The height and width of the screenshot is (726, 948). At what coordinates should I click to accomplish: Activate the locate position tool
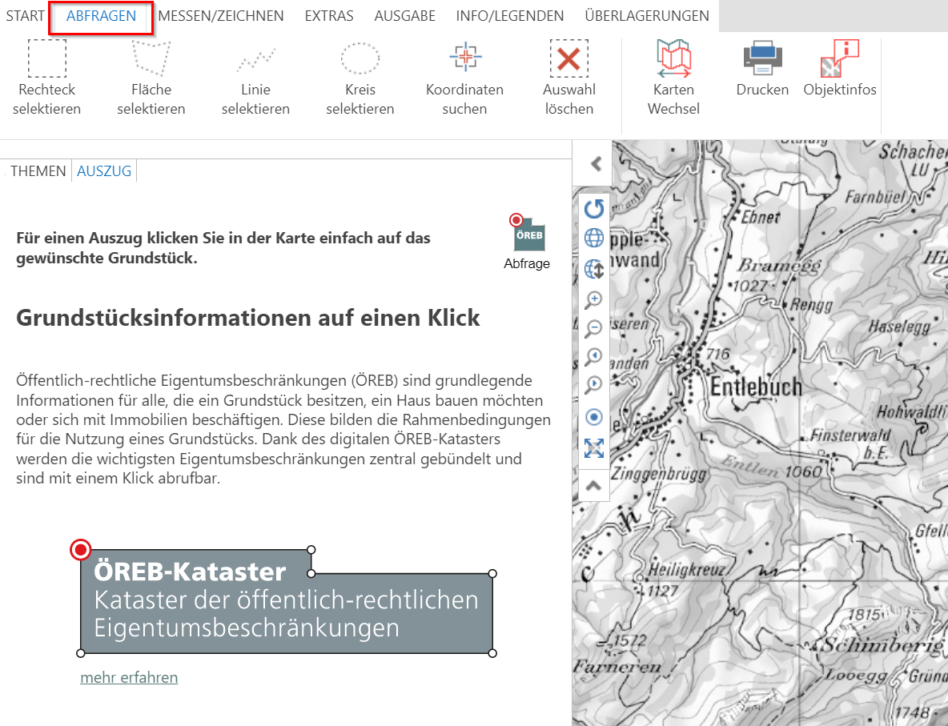[x=593, y=416]
